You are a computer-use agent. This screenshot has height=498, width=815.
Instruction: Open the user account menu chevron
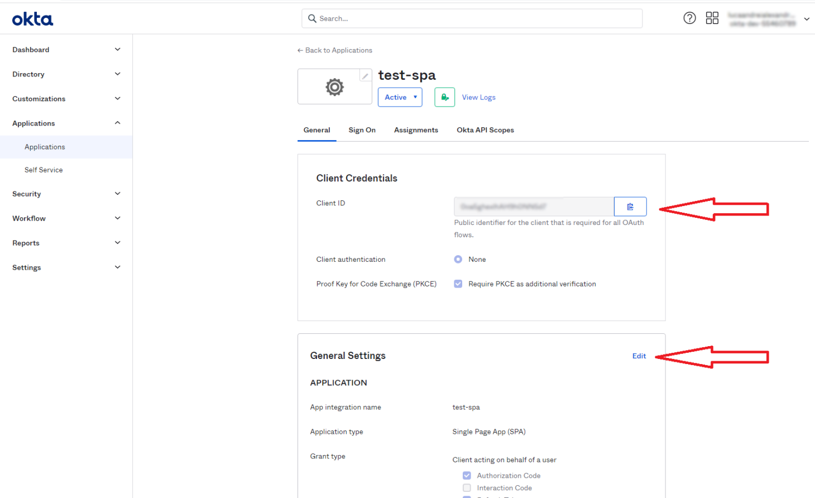[806, 19]
